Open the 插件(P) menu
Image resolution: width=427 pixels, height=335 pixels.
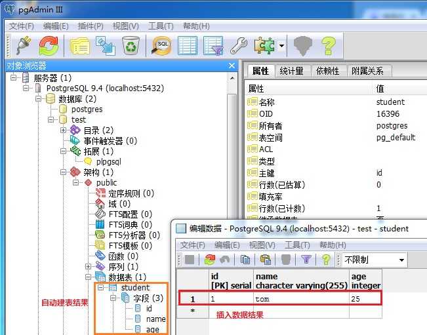point(91,26)
